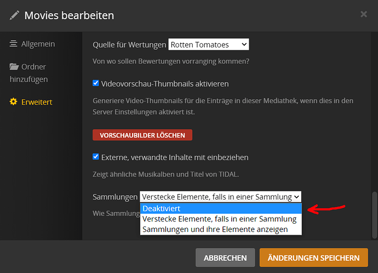Close the Movies bearbeiten dialog

click(364, 14)
